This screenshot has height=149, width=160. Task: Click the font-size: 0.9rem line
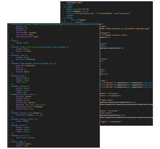pyautogui.click(x=25, y=138)
